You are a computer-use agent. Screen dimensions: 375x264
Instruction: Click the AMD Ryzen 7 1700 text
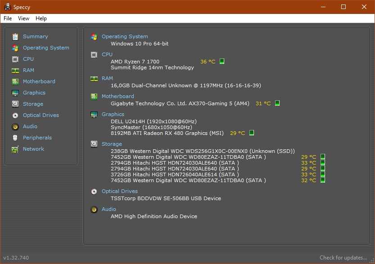[x=135, y=62]
